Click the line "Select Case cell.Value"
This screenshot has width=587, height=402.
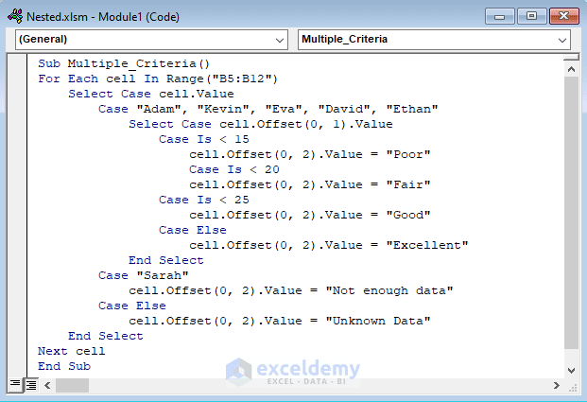click(x=151, y=94)
